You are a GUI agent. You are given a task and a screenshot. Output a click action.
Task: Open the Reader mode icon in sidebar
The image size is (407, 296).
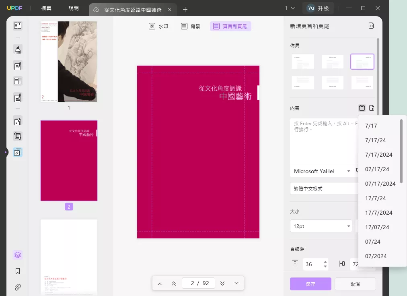coord(18,26)
